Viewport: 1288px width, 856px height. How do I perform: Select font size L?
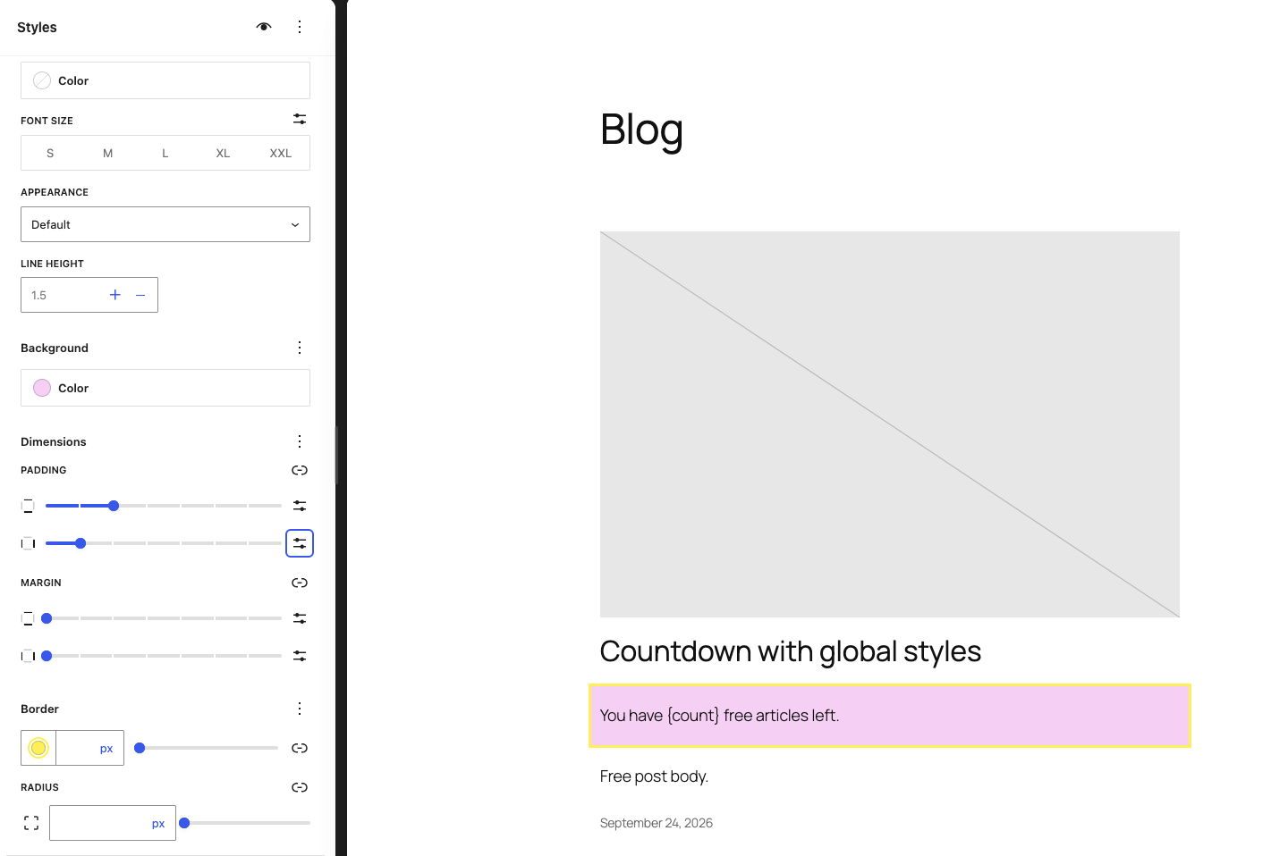[165, 153]
